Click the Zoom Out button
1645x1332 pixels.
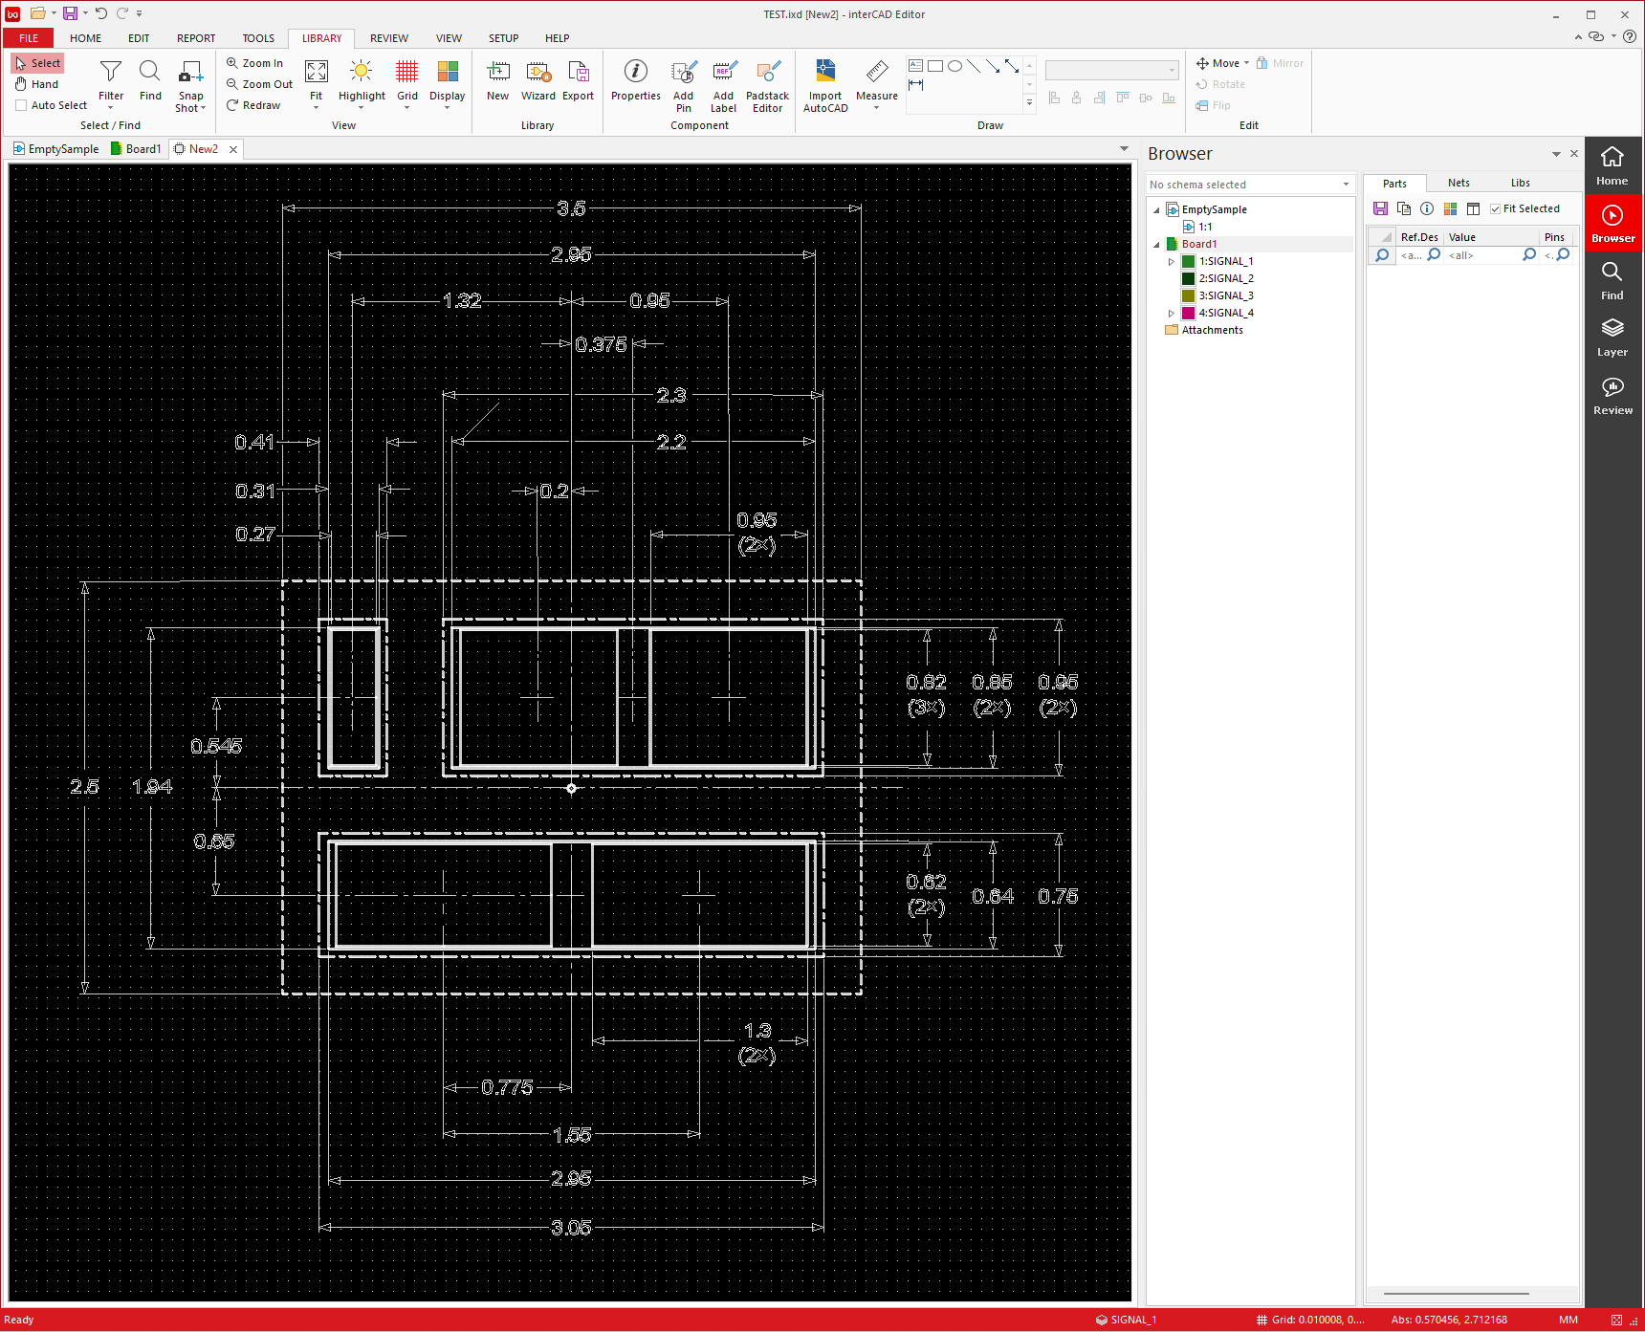point(259,84)
